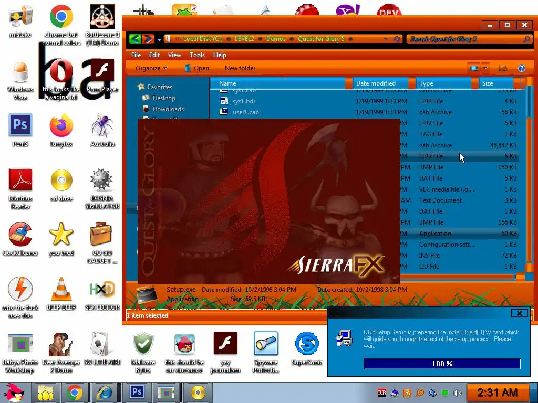Click the New folder button
Screen dimensions: 538x403
pyautogui.click(x=240, y=68)
